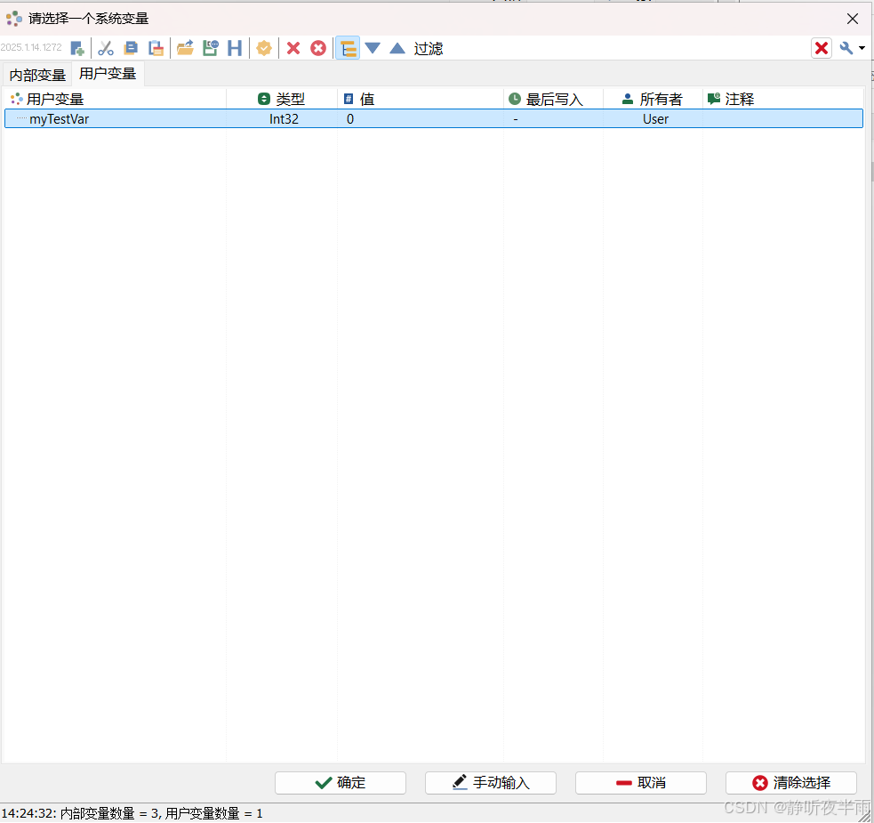Image resolution: width=874 pixels, height=823 pixels.
Task: Click the 注释 column header
Action: tap(782, 100)
